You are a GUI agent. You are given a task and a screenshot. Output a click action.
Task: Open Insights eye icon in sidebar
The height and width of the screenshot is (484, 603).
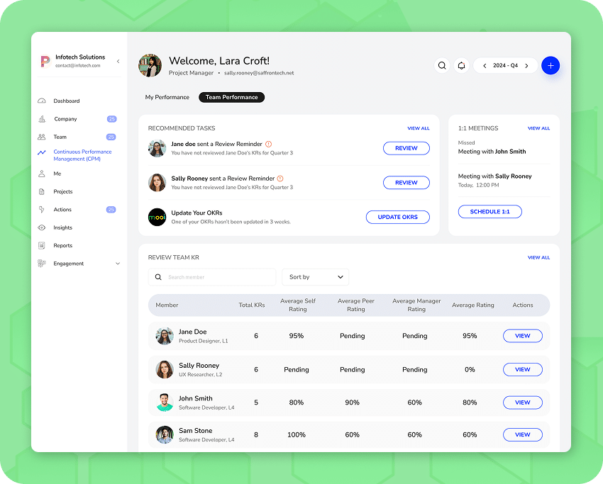coord(42,227)
